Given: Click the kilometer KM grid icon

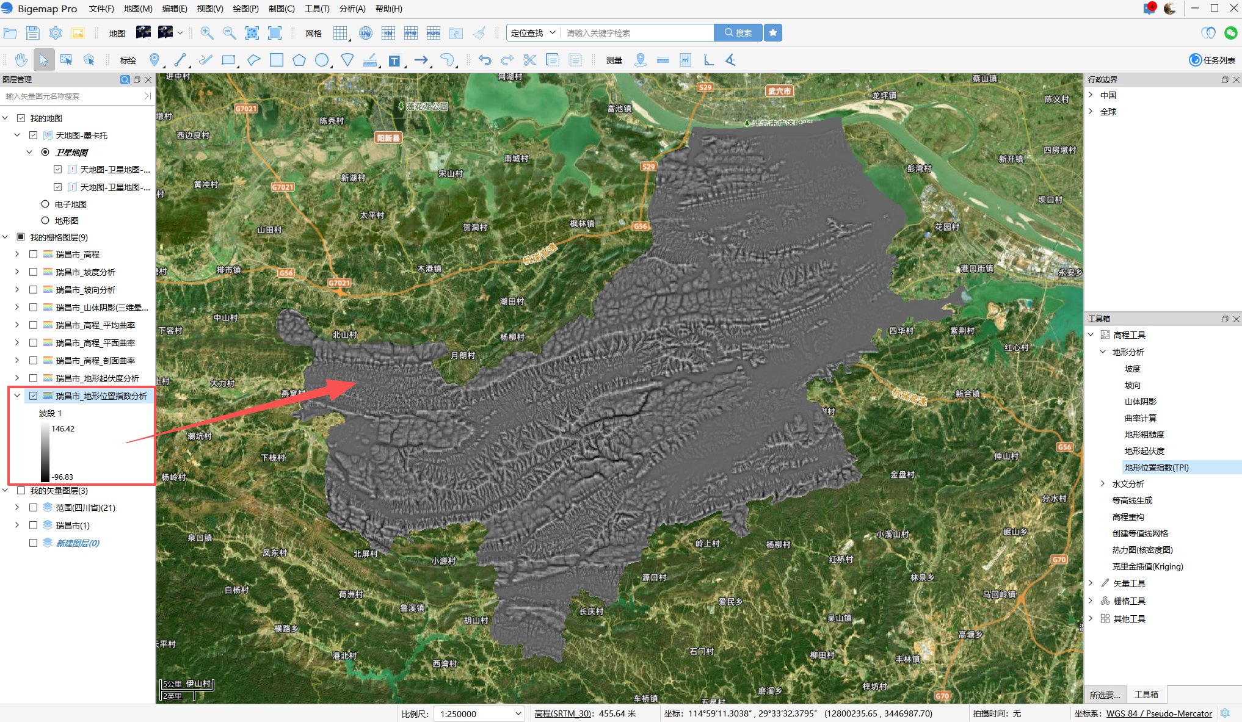Looking at the screenshot, I should [388, 33].
